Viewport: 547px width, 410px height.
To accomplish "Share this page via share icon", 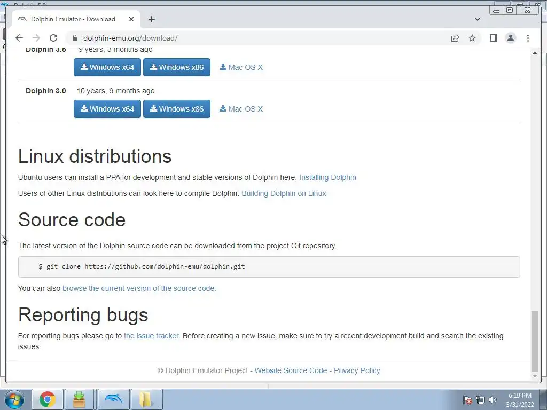I will pyautogui.click(x=455, y=38).
